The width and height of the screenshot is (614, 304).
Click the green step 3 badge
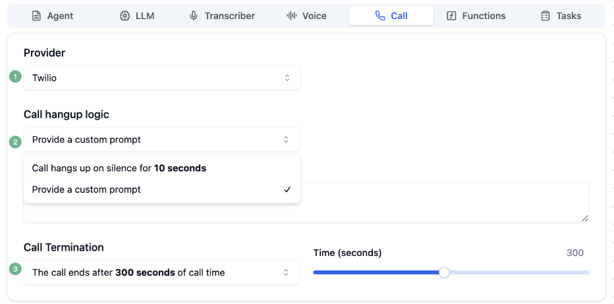pyautogui.click(x=15, y=268)
